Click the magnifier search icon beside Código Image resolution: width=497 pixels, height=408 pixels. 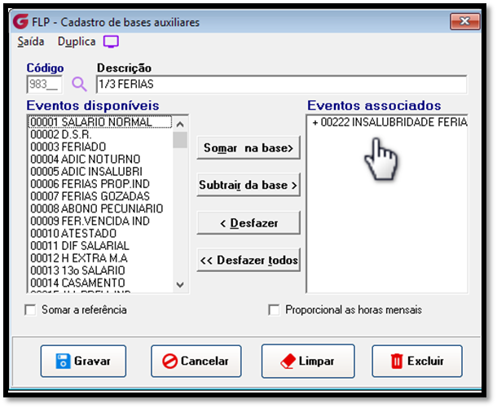coord(79,84)
